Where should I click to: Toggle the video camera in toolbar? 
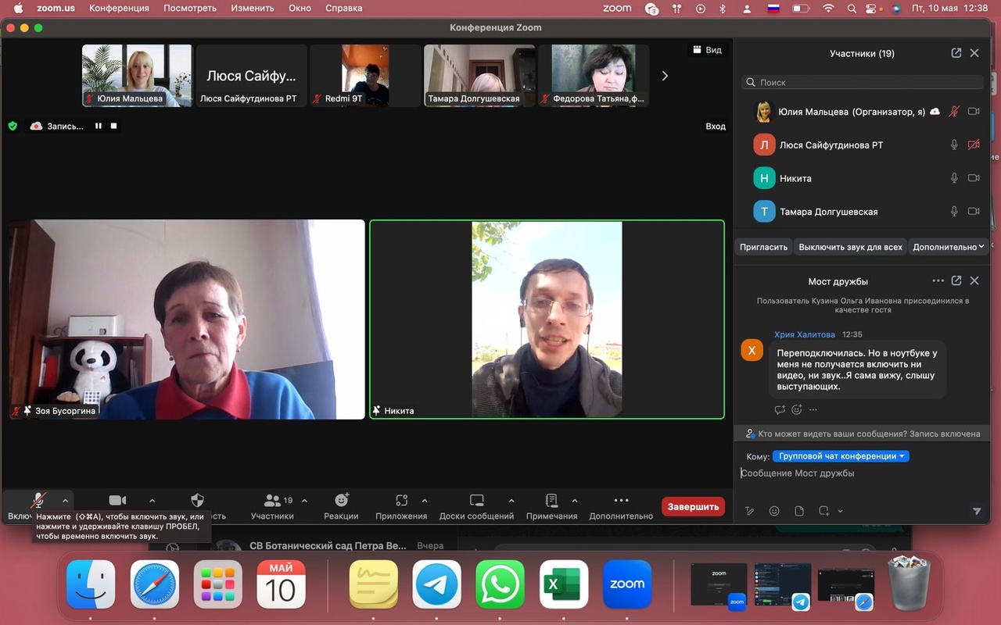pyautogui.click(x=117, y=501)
